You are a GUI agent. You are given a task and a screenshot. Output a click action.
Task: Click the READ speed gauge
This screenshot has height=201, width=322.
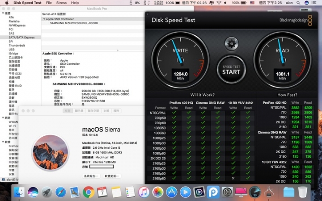(x=282, y=60)
